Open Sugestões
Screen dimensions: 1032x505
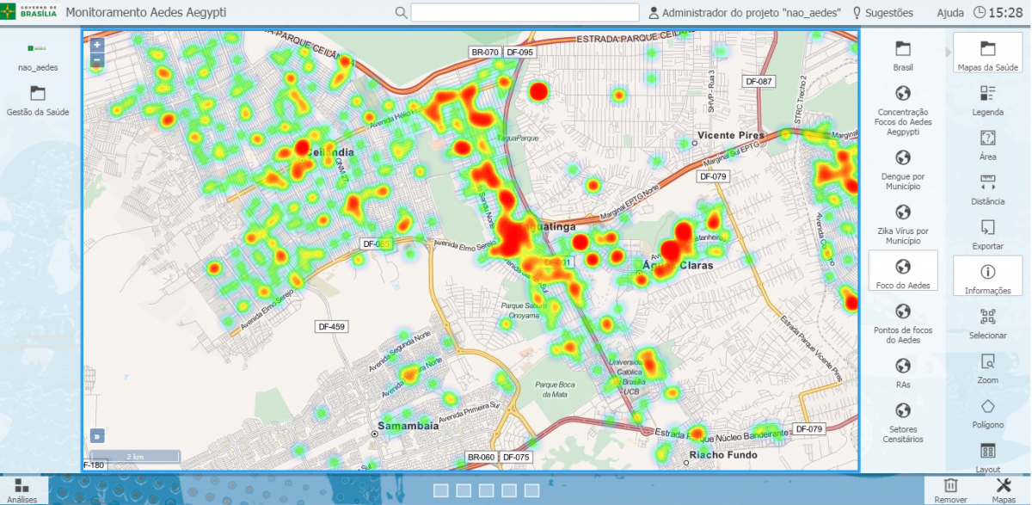coord(882,13)
